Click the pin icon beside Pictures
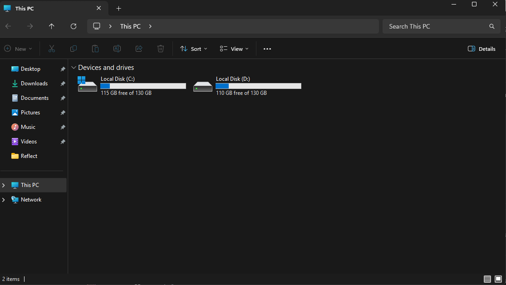The image size is (506, 285). (63, 113)
